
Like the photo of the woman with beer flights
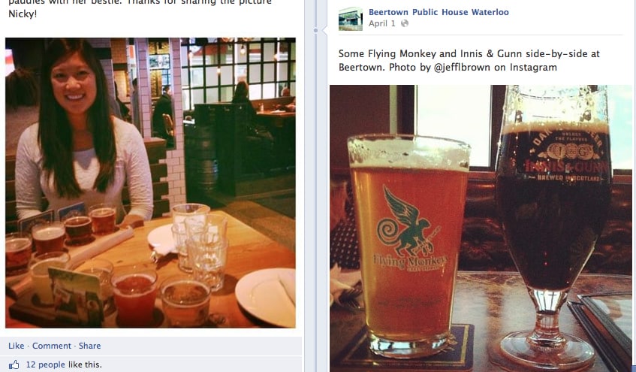coord(17,346)
